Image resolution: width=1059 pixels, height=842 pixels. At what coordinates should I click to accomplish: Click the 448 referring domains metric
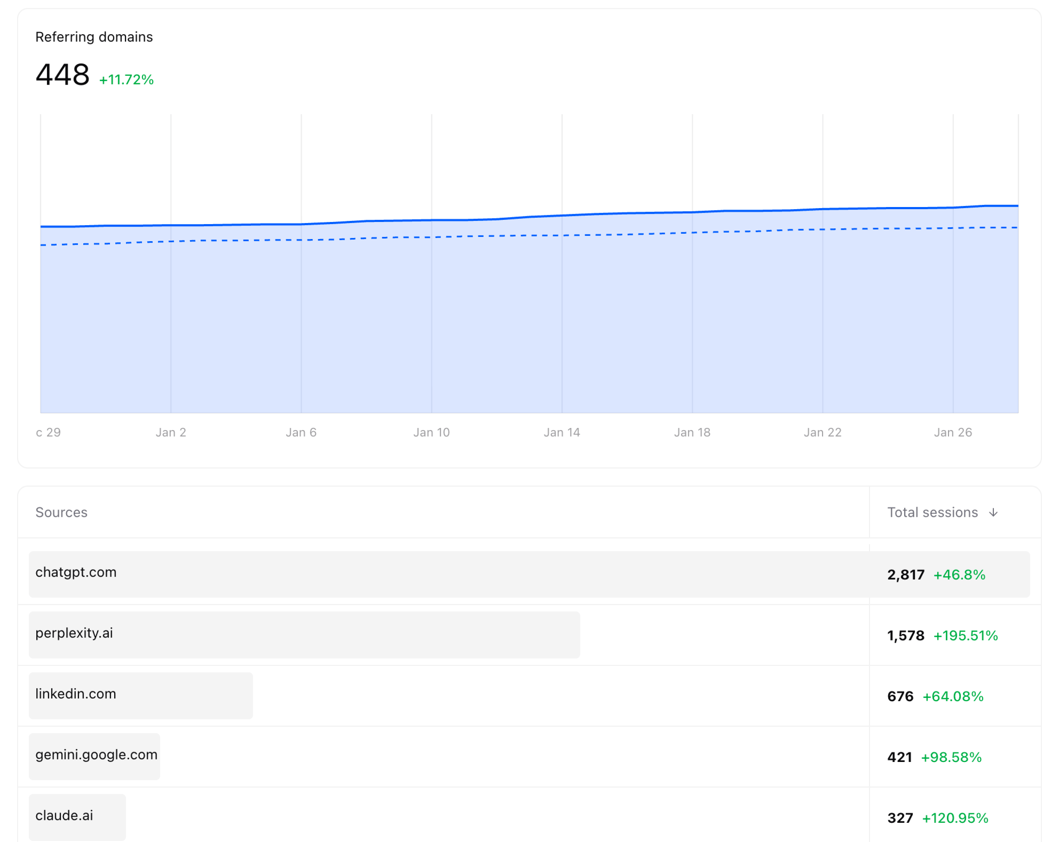tap(63, 74)
